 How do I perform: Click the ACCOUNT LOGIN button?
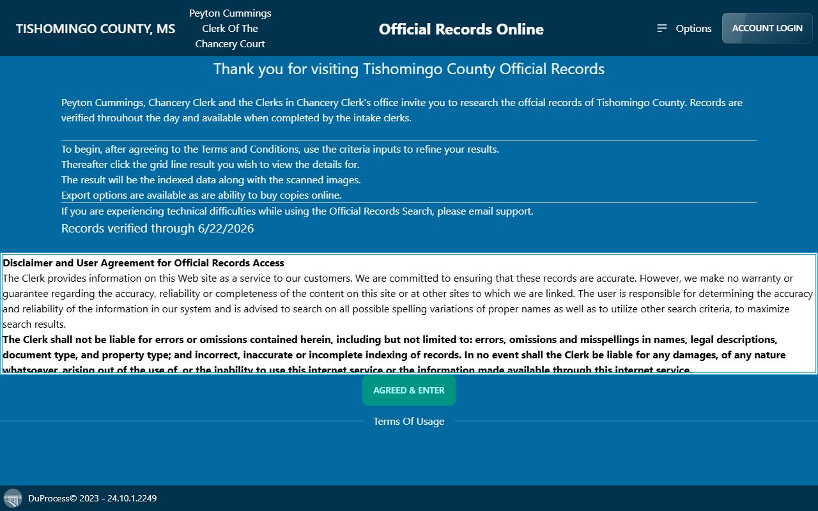tap(767, 28)
